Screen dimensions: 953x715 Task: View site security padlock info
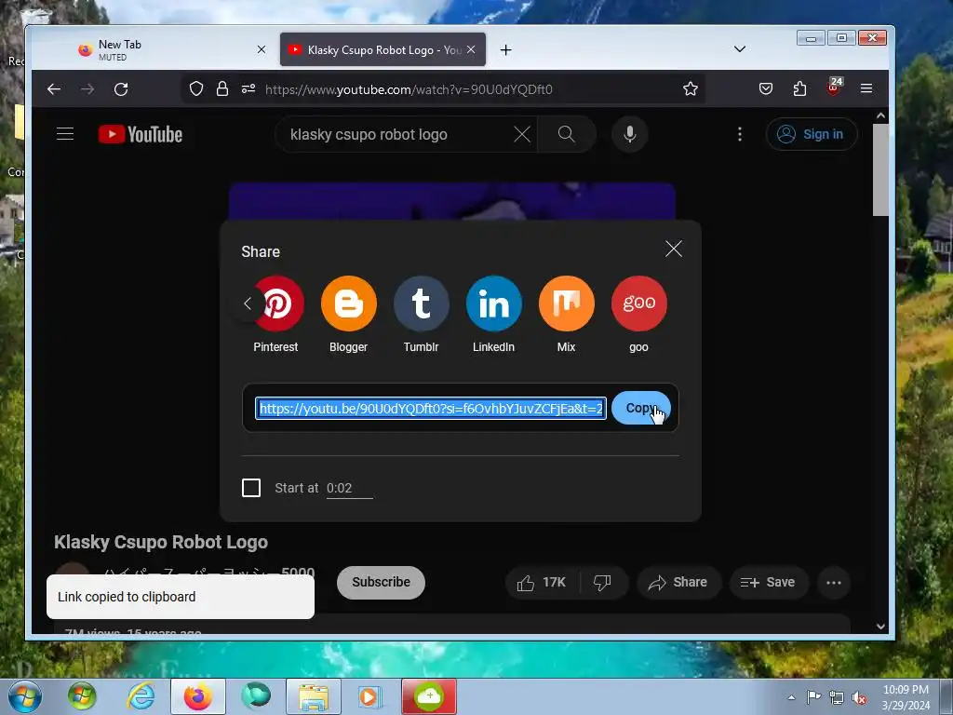[x=222, y=89]
